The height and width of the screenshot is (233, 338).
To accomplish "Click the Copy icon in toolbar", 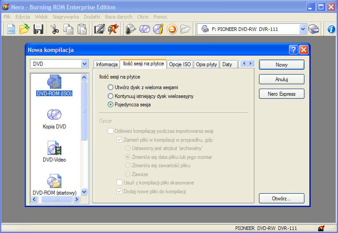I will pyautogui.click(x=68, y=29).
